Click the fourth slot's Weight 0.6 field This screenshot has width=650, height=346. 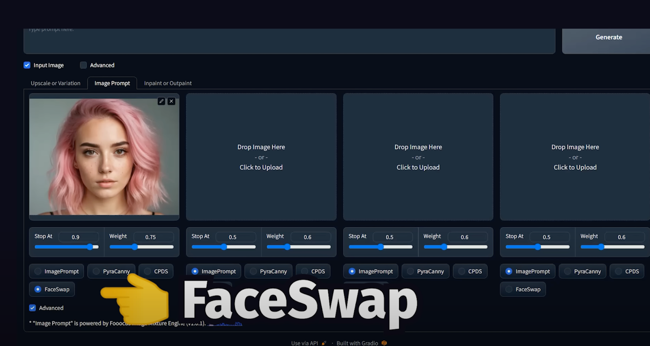coord(625,237)
